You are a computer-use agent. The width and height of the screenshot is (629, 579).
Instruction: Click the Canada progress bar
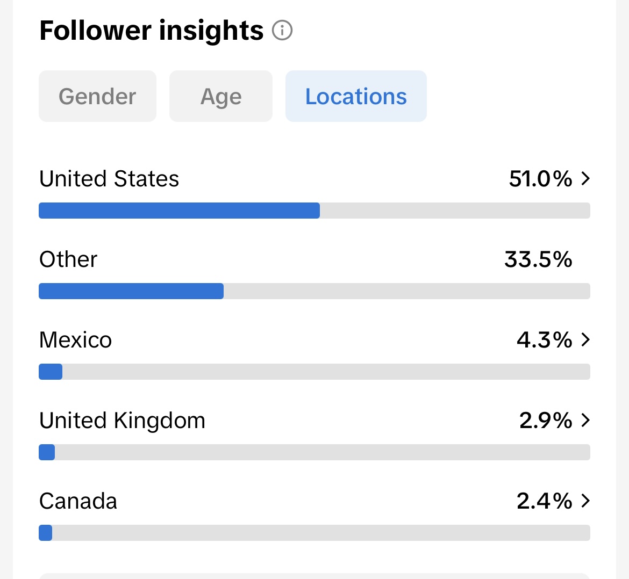pos(314,533)
